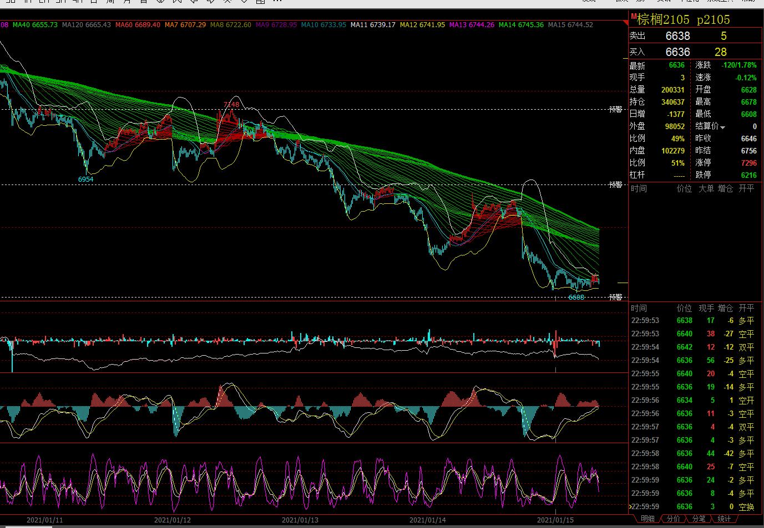Click the 昨收 value 6646
The width and height of the screenshot is (764, 528).
click(x=749, y=139)
